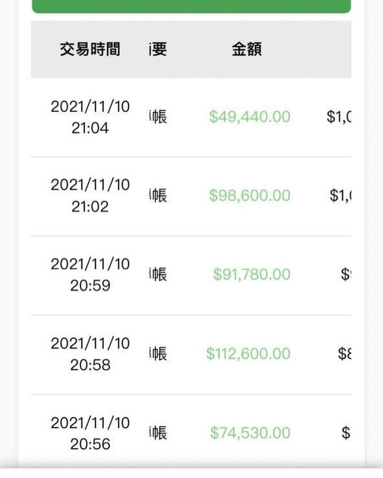383x478 pixels.
Task: Tap the balance beside $98,600.00
Action: (x=340, y=196)
